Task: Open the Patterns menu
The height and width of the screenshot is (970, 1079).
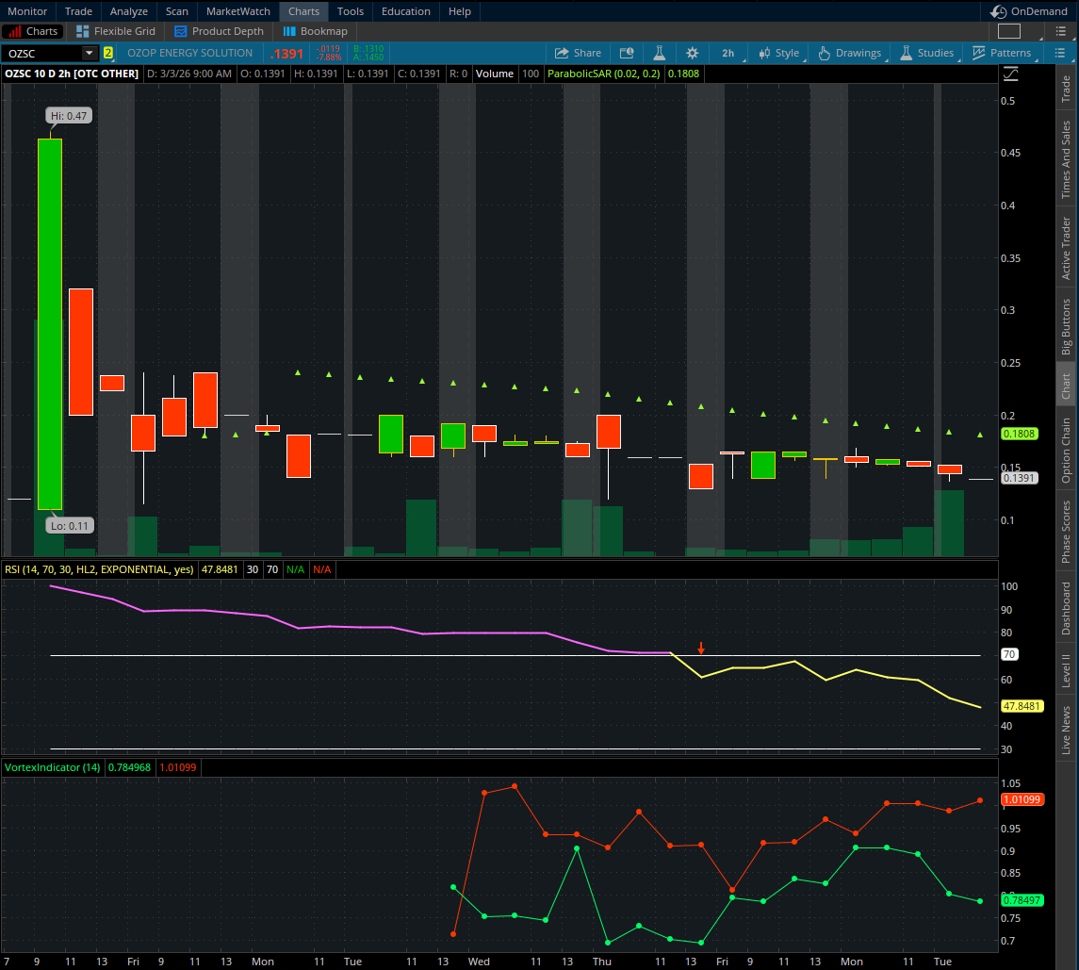Action: point(1001,53)
